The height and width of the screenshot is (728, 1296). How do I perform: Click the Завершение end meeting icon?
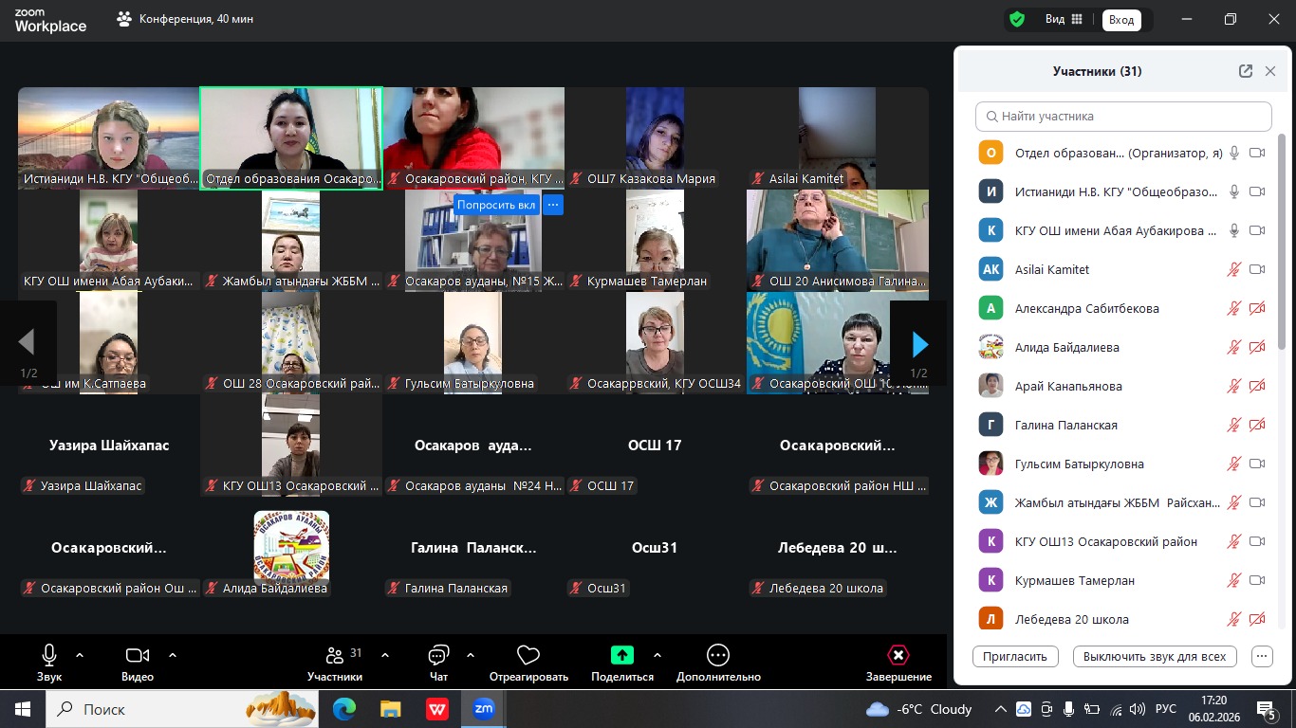898,655
